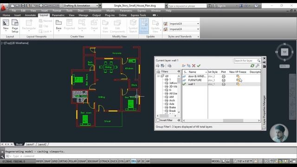This screenshot has height=167, width=297.
Task: Toggle SNAP mode in the status bar
Action: 47,161
